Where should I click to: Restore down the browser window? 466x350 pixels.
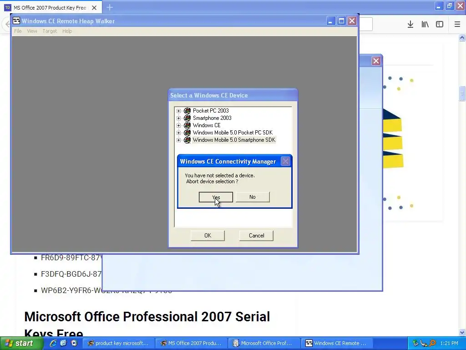[x=449, y=5]
